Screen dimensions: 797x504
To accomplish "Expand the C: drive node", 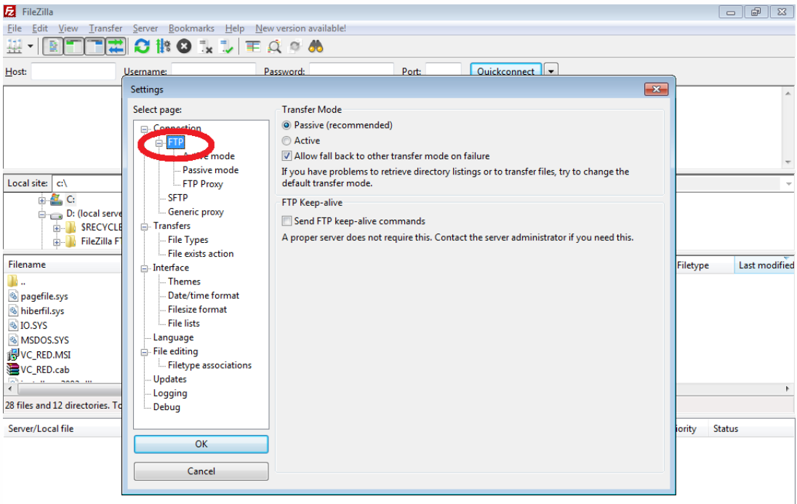I will 41,201.
